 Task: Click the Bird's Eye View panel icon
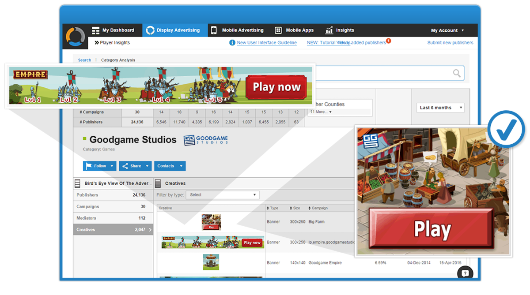pyautogui.click(x=78, y=183)
